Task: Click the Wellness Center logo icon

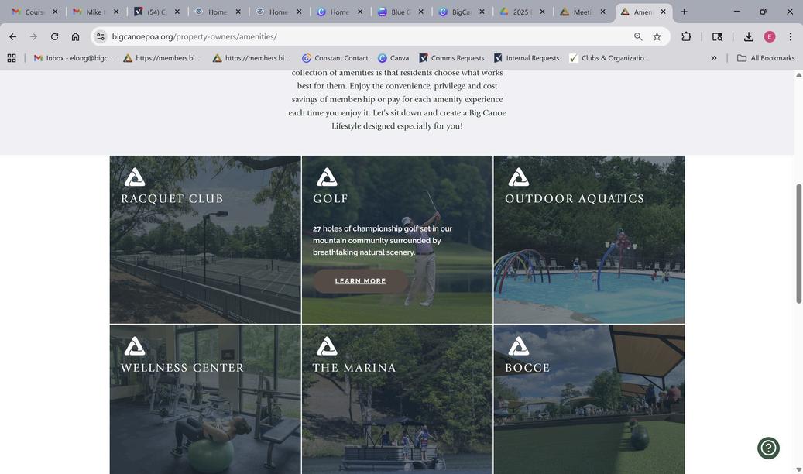Action: tap(135, 346)
